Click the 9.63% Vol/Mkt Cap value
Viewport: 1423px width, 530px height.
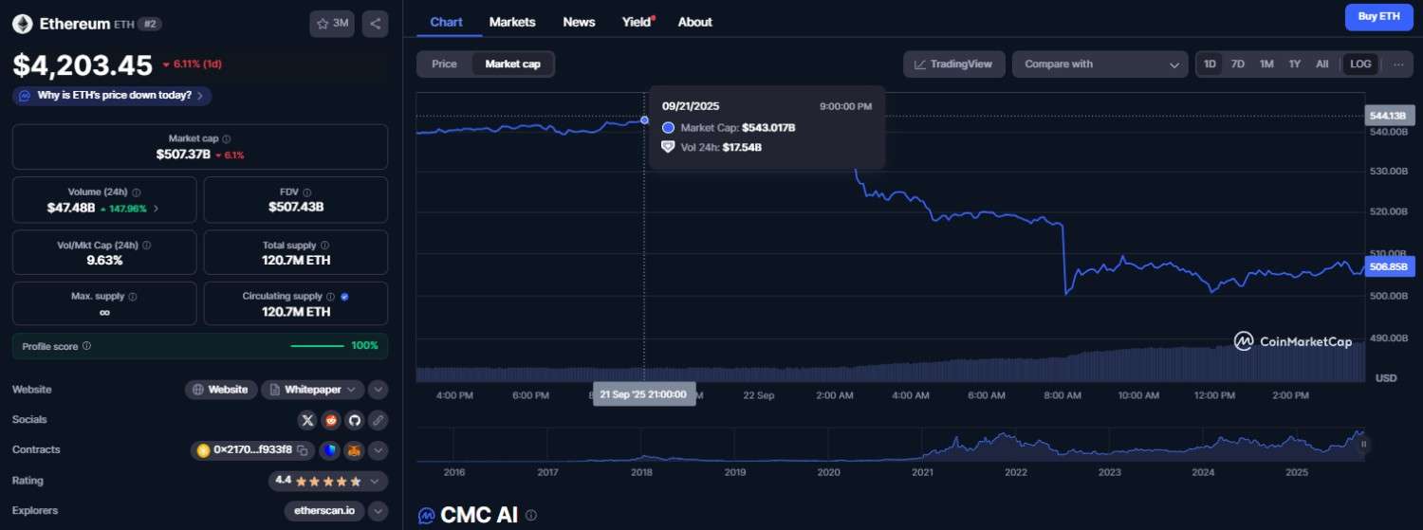point(104,260)
